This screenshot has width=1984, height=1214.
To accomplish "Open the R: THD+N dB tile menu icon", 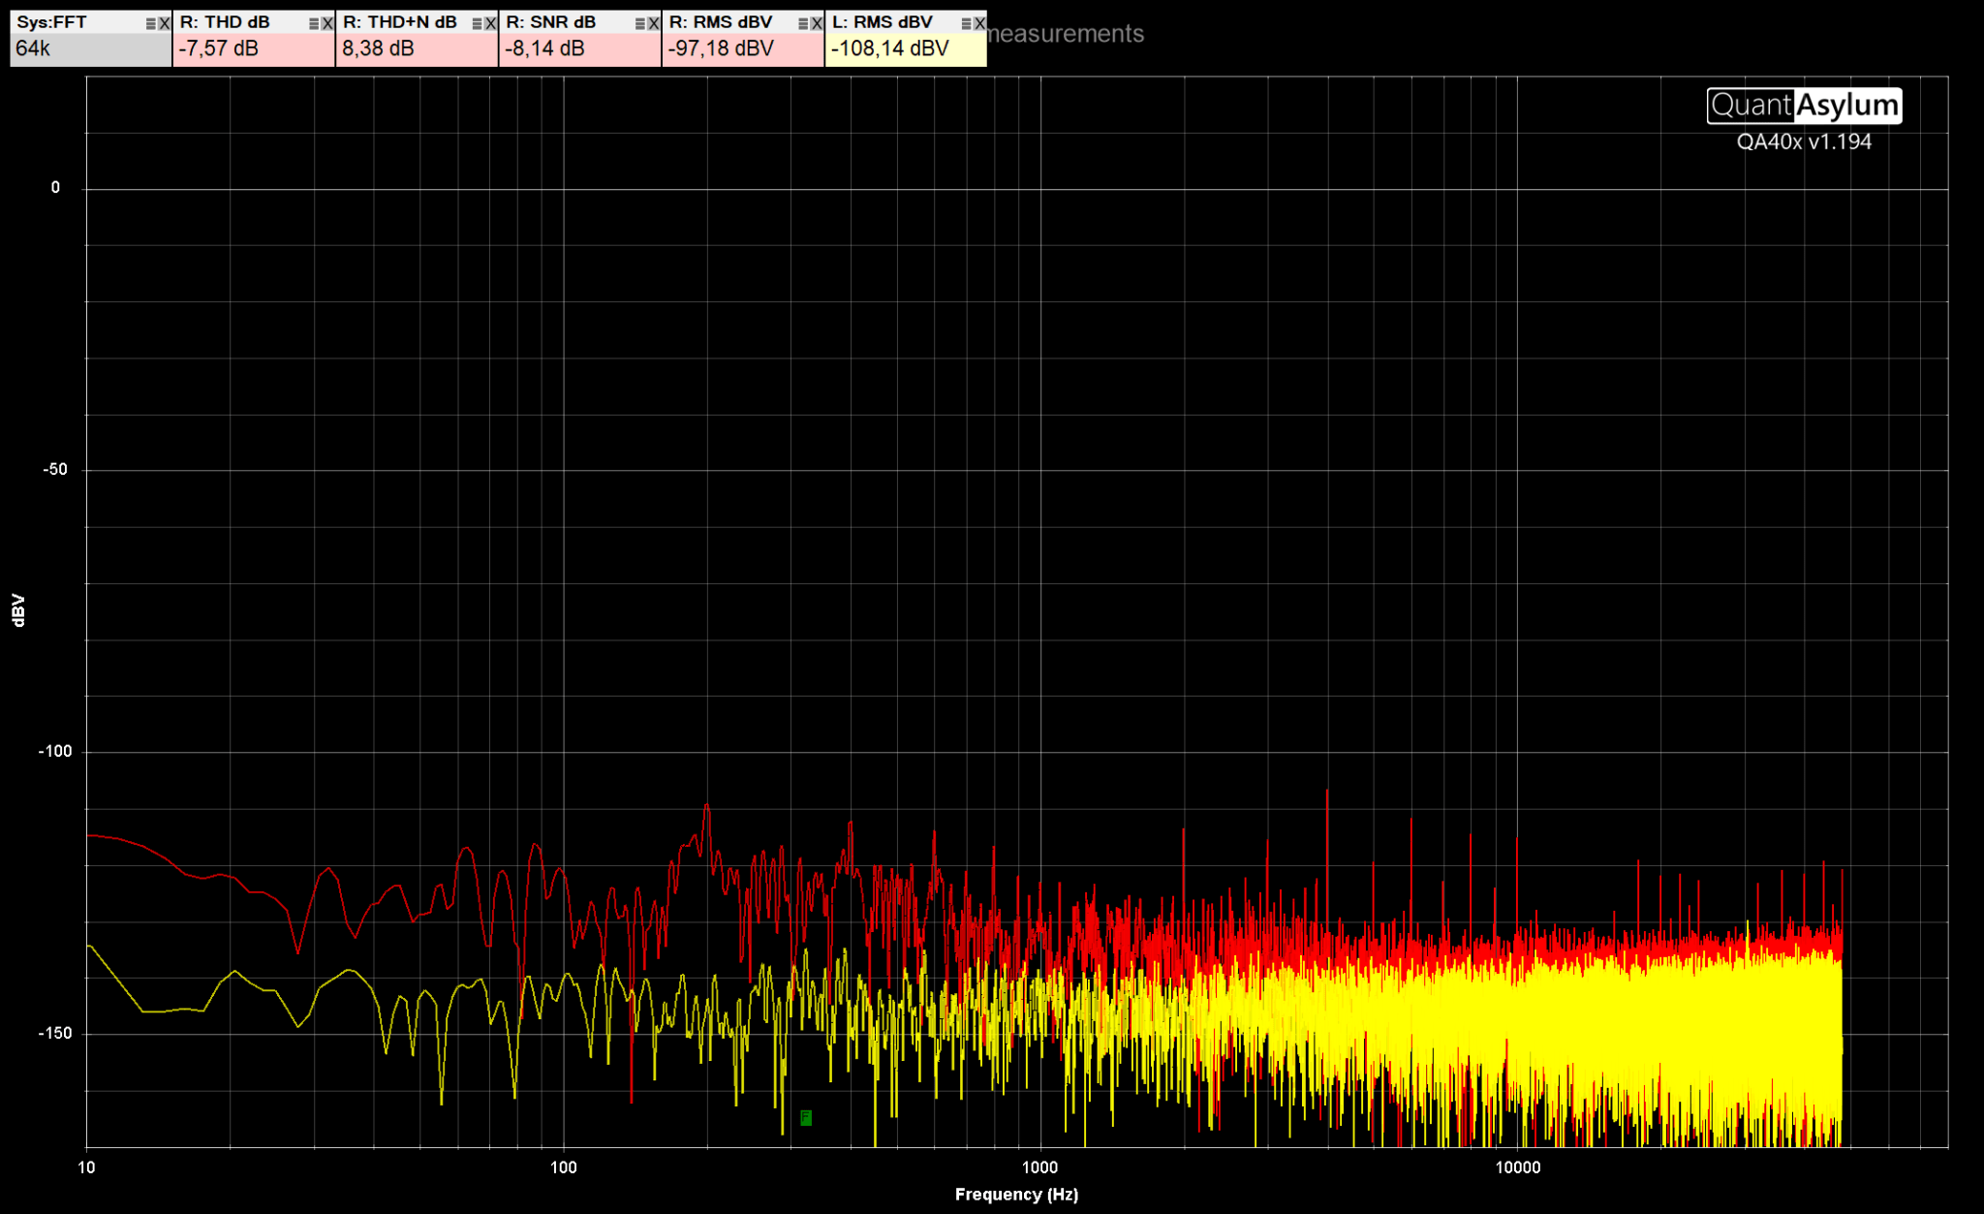I will pos(478,23).
